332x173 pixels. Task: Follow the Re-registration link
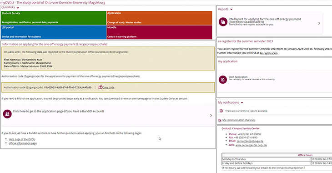tap(268, 53)
